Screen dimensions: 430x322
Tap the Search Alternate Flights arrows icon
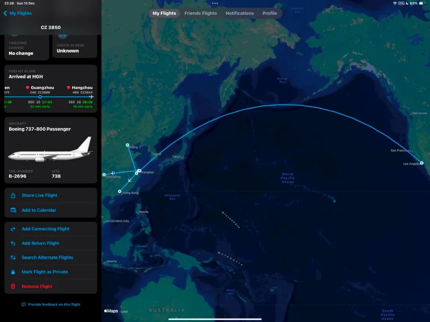pyautogui.click(x=13, y=258)
